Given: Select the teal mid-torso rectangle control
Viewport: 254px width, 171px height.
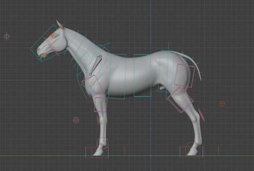Looking at the screenshot, I should pos(142,75).
